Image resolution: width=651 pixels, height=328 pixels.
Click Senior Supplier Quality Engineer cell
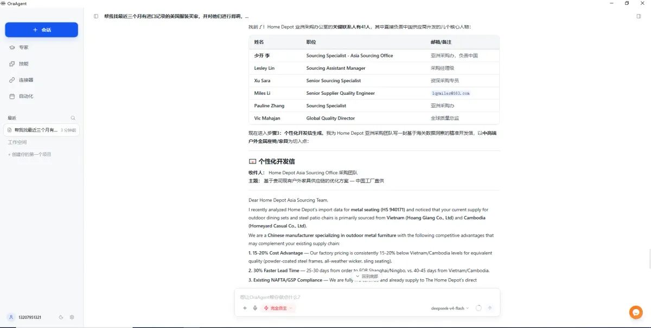340,93
